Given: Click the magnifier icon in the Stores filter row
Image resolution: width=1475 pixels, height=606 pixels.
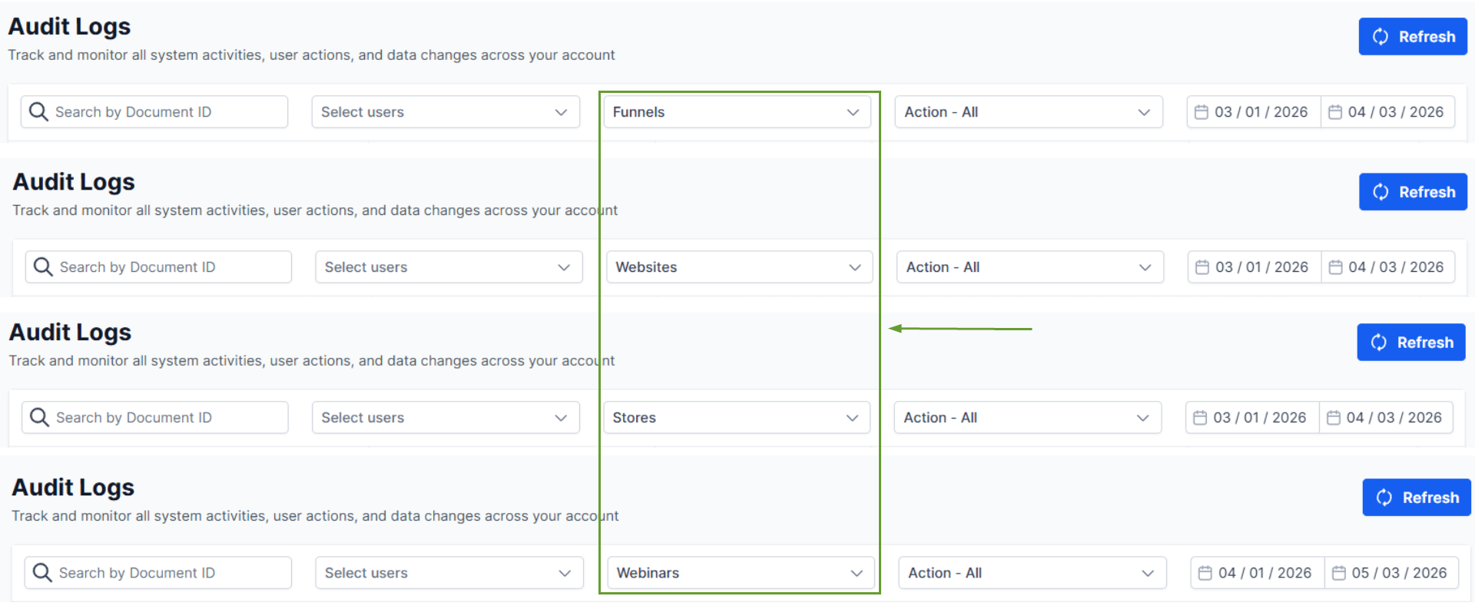Looking at the screenshot, I should (39, 418).
